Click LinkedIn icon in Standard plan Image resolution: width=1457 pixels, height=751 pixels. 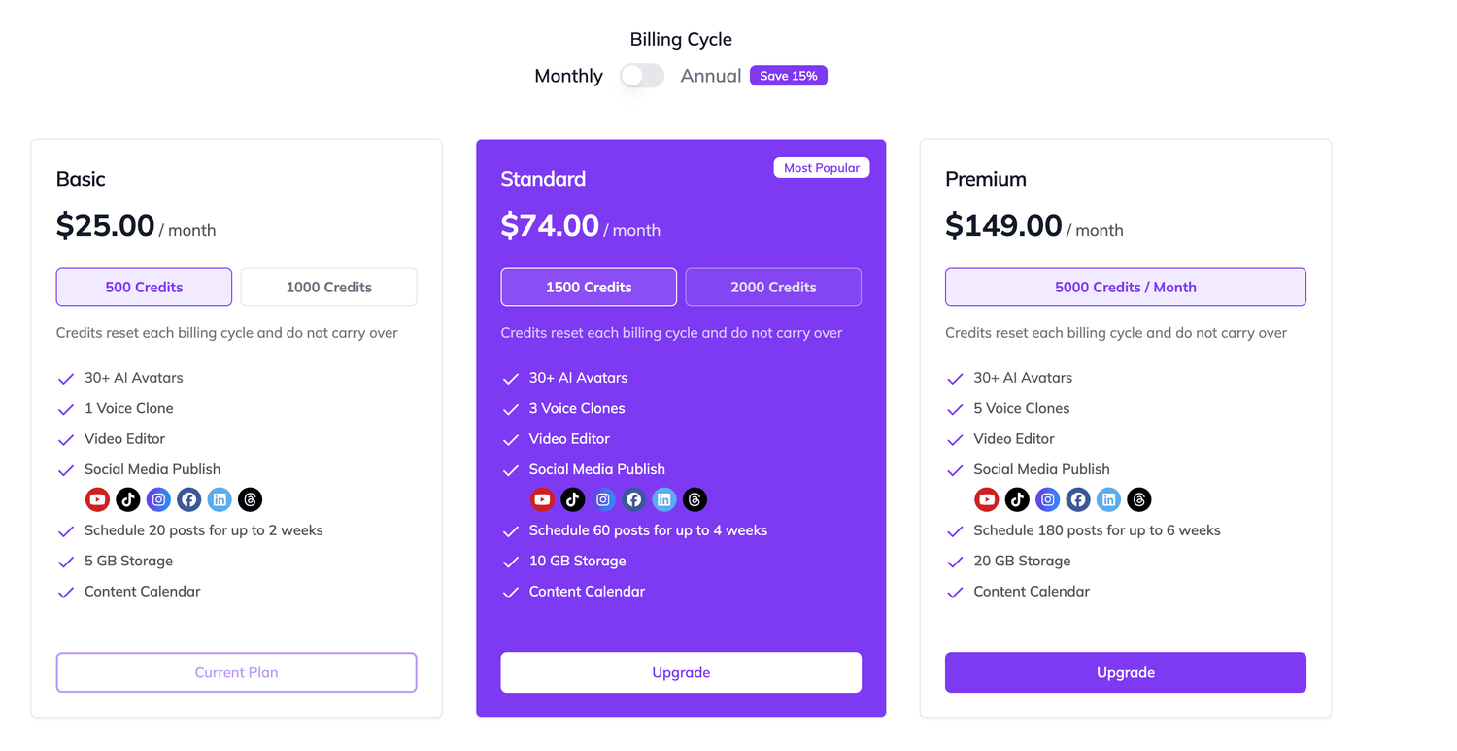tap(664, 499)
